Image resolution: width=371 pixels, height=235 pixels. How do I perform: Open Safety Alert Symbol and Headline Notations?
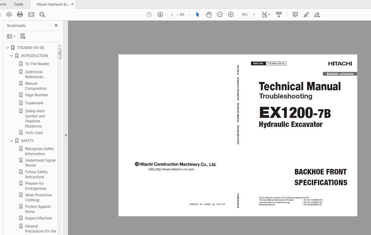pyautogui.click(x=35, y=118)
